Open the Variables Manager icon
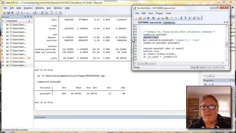 click(51, 13)
